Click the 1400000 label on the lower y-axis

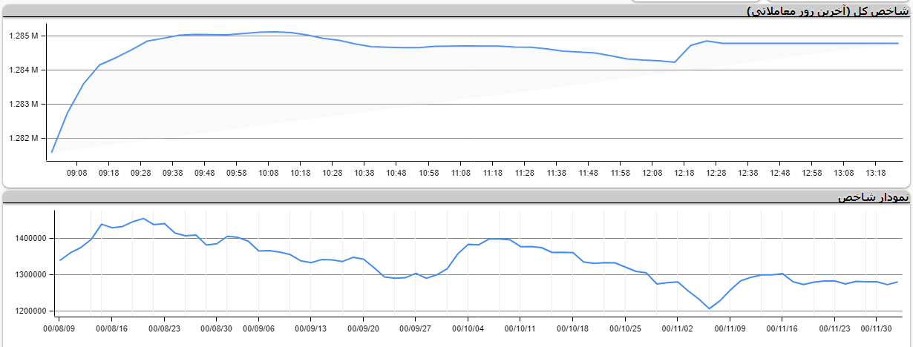[x=30, y=239]
